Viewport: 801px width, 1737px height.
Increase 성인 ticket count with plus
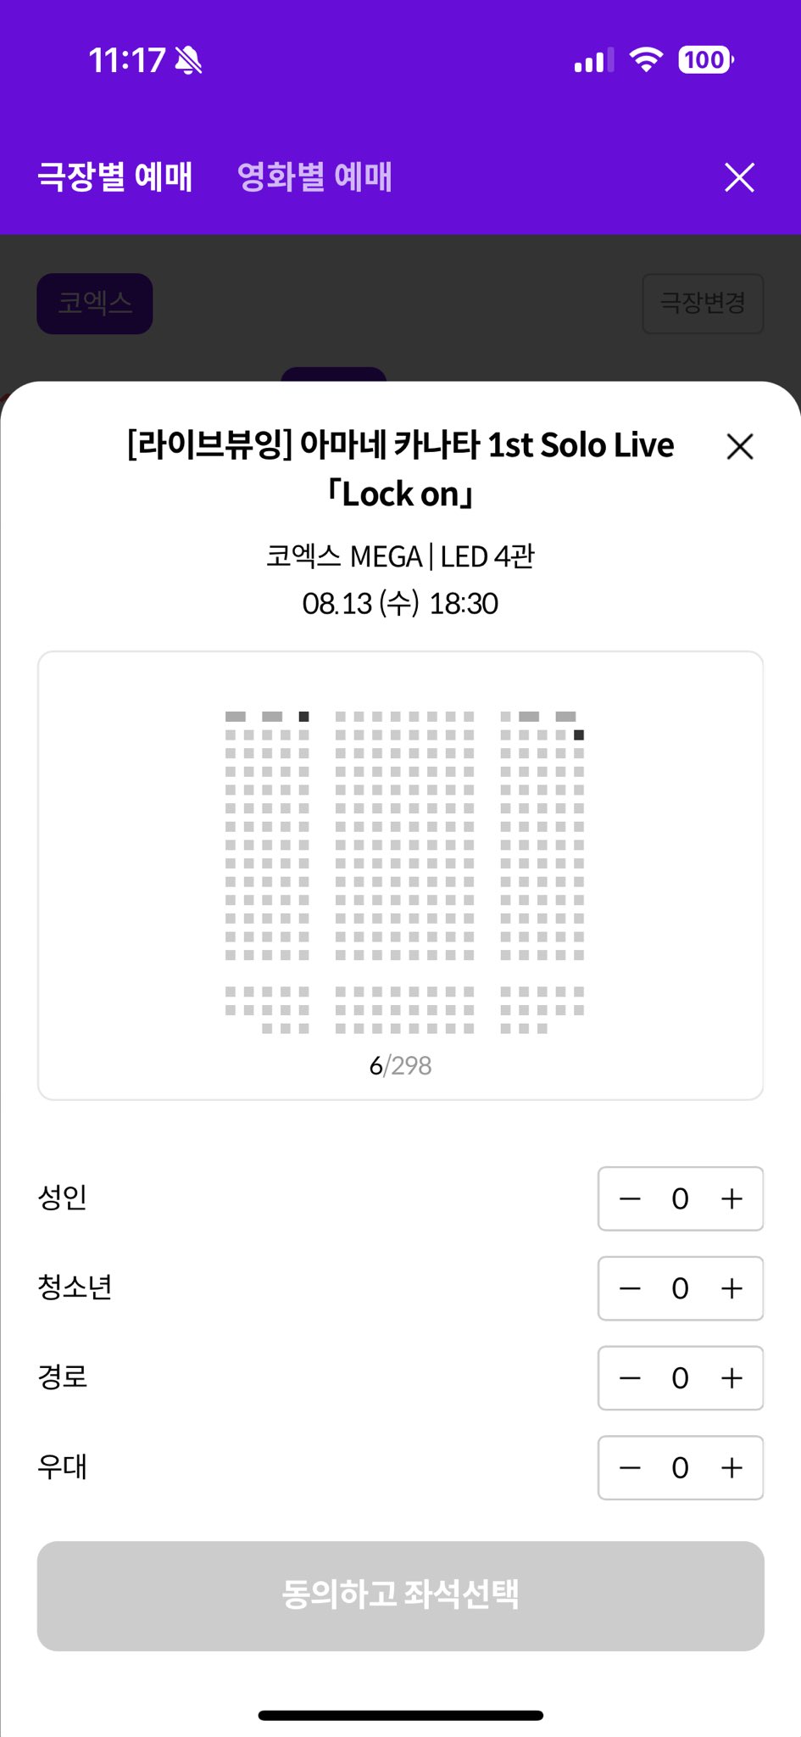point(731,1198)
